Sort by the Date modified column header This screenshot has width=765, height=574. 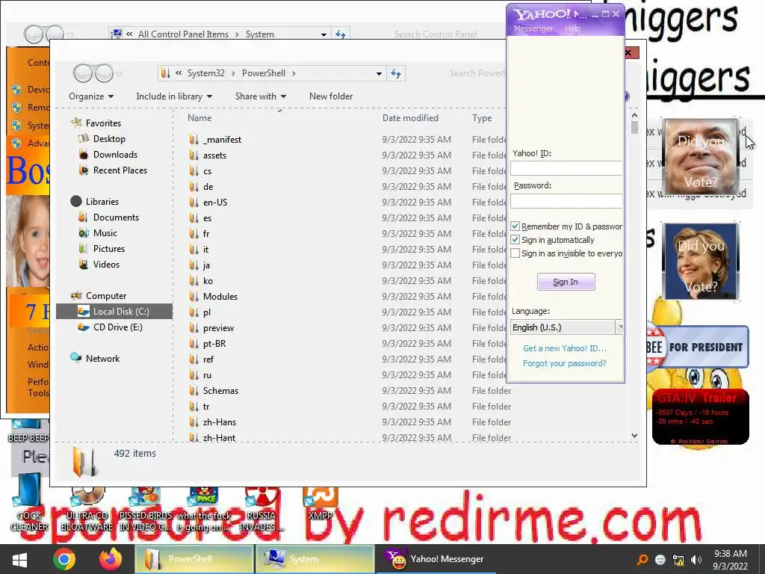pos(410,117)
